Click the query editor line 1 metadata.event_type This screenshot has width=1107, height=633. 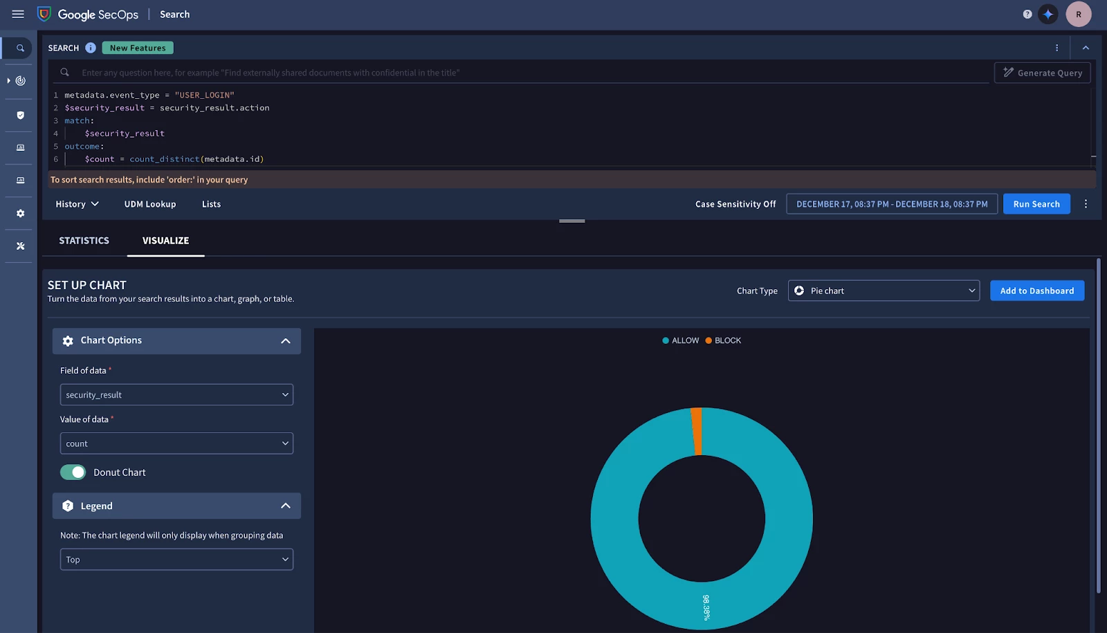click(149, 95)
